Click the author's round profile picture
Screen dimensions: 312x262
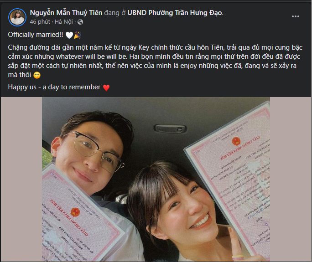tap(17, 17)
